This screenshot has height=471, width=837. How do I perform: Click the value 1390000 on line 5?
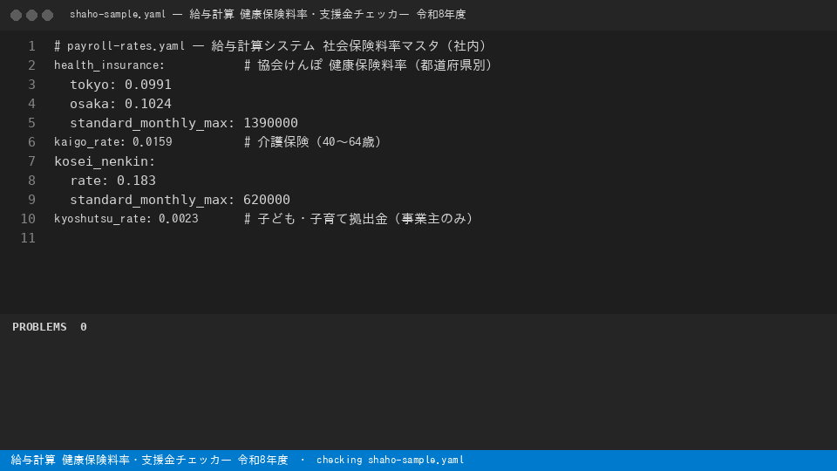270,123
